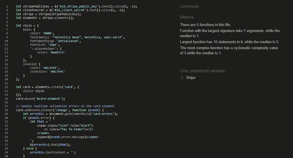293x158 pixels.
Task: Place cursor on 'let html =' line
Action: (x=40, y=121)
